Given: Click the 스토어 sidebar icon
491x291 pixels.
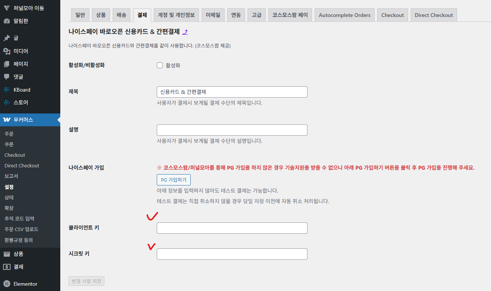Looking at the screenshot, I should click(6, 102).
